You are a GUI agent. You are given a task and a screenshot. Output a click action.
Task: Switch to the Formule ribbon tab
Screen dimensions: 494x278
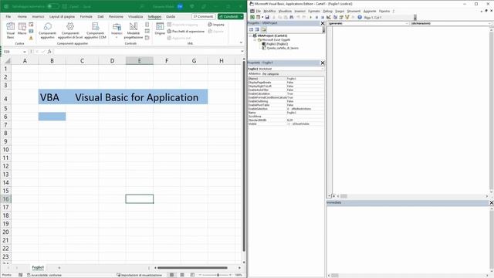click(x=86, y=16)
